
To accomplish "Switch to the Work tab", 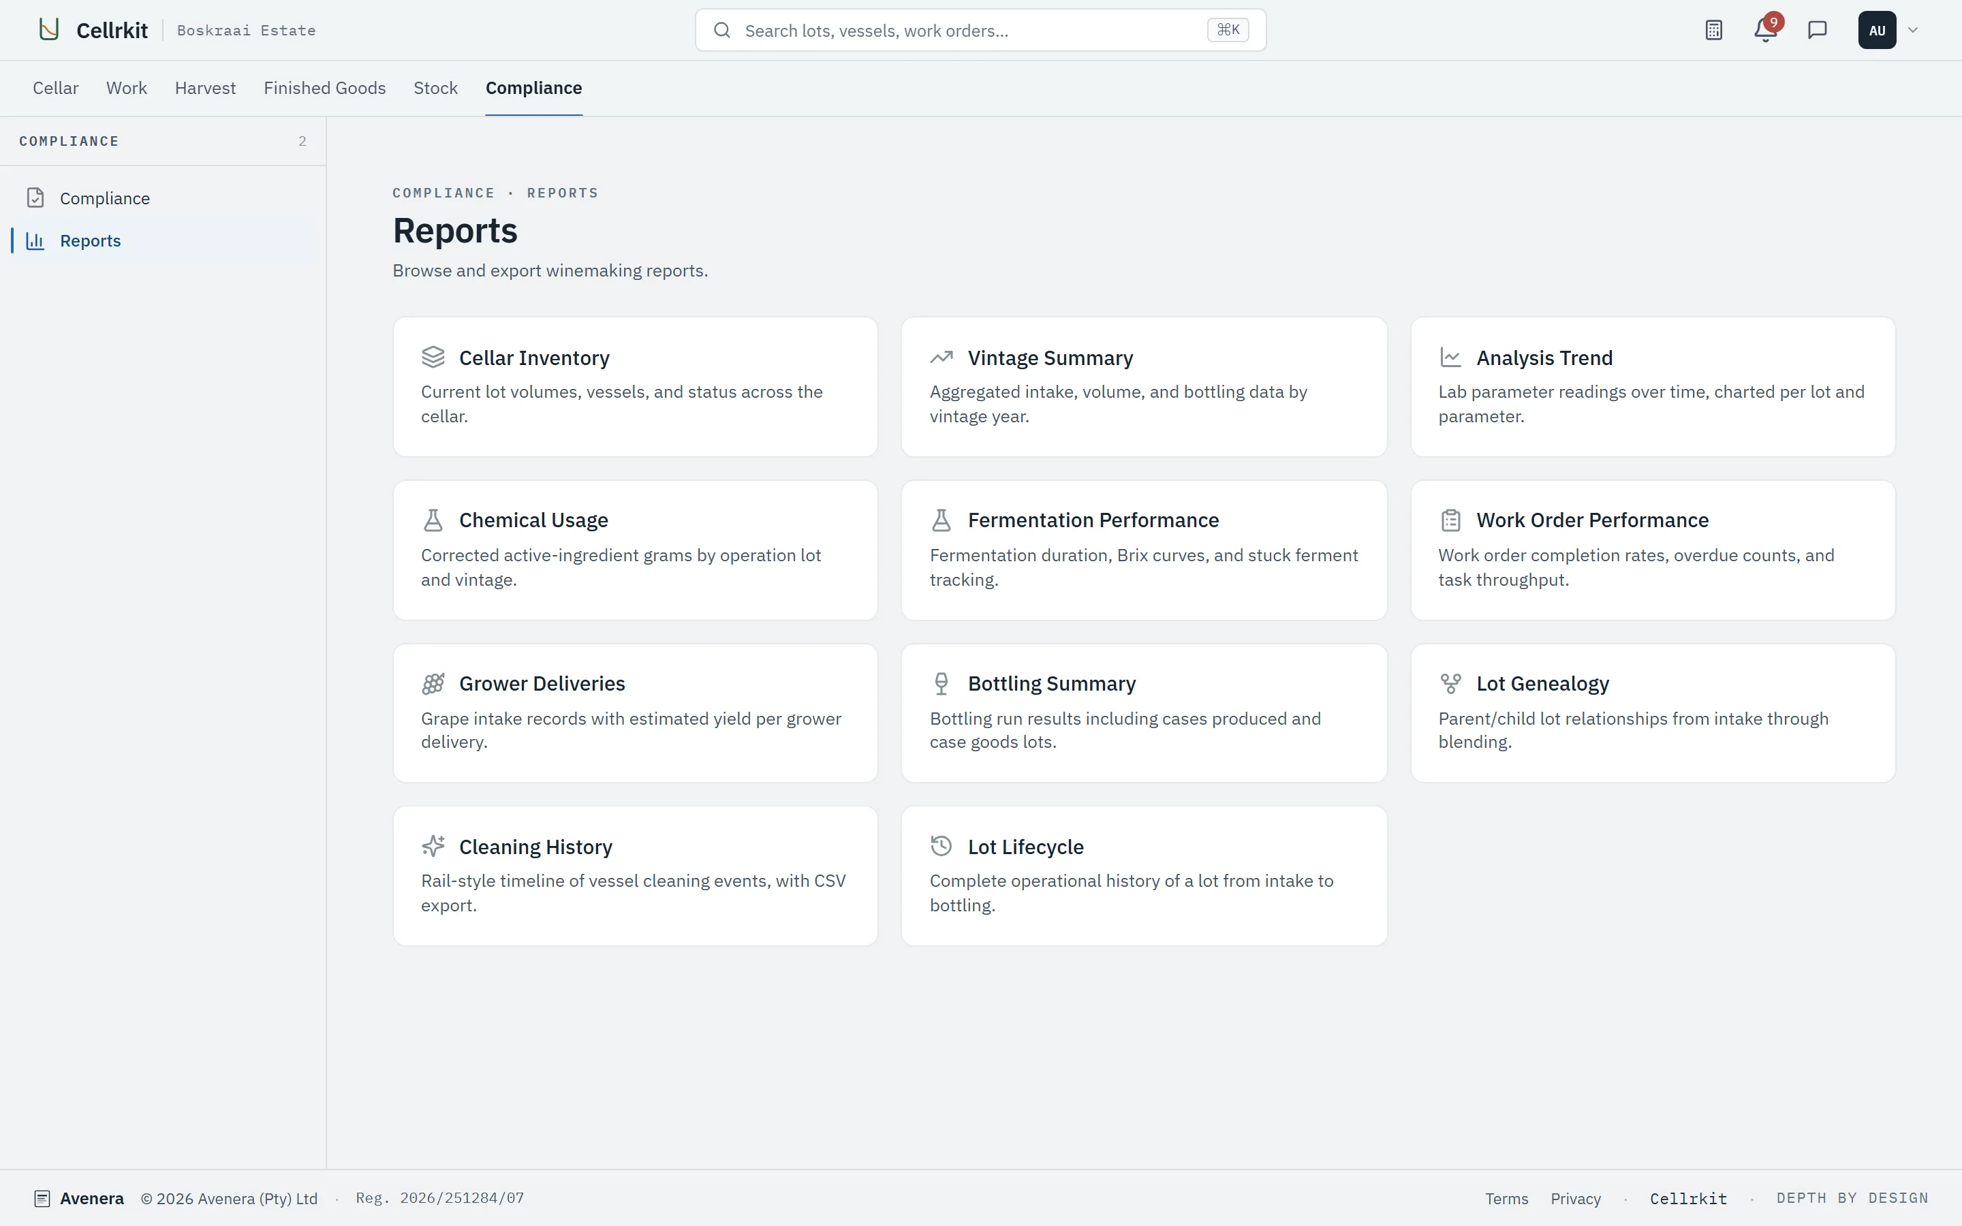I will (x=127, y=88).
